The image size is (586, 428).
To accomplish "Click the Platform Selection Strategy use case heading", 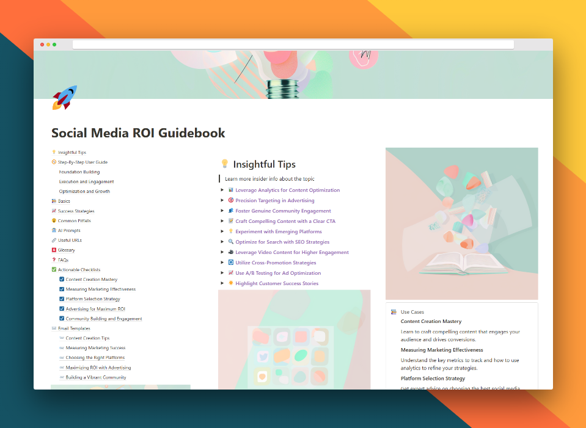I will (433, 379).
